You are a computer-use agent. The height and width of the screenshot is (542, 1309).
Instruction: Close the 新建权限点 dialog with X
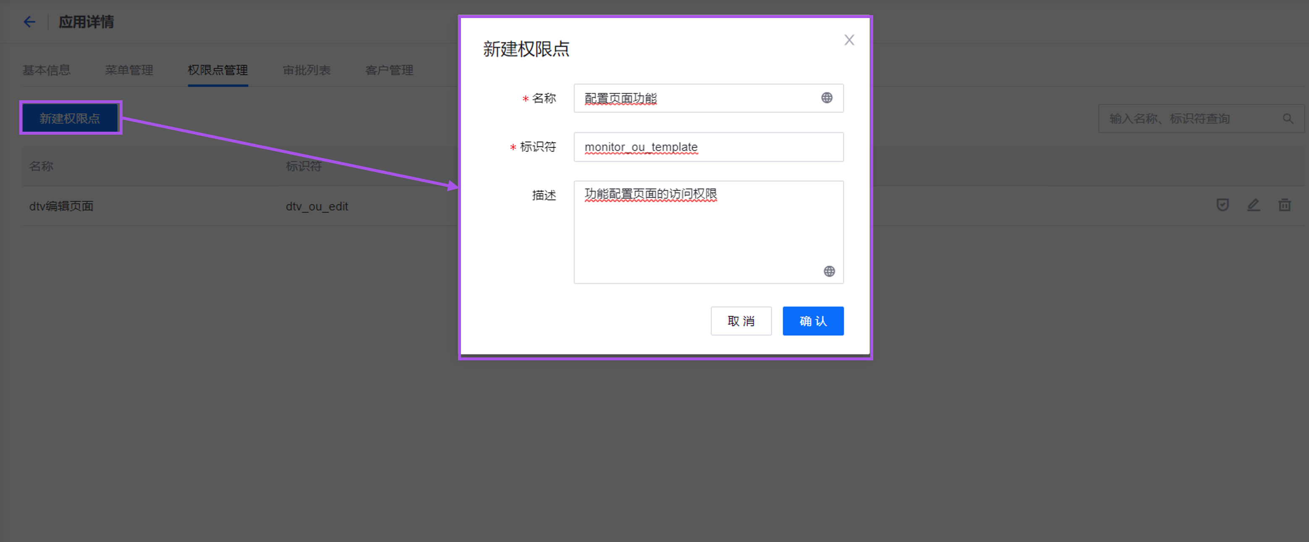pos(849,40)
